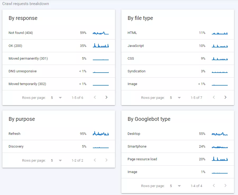Click the By file type card heading
The height and width of the screenshot is (195, 238).
tap(140, 18)
